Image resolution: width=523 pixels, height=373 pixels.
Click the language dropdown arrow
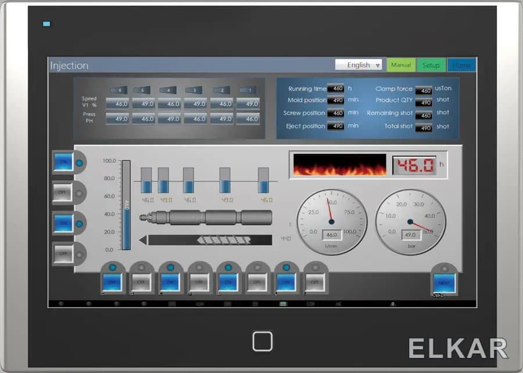click(378, 65)
